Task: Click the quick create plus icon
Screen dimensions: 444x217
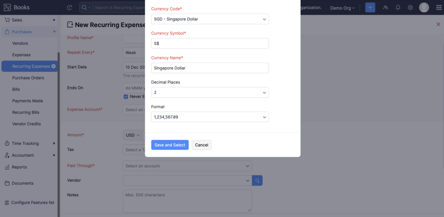Action: (370, 8)
